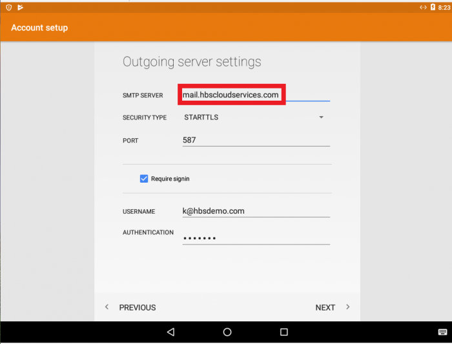The image size is (452, 344).
Task: Click the PORT label
Action: (130, 141)
